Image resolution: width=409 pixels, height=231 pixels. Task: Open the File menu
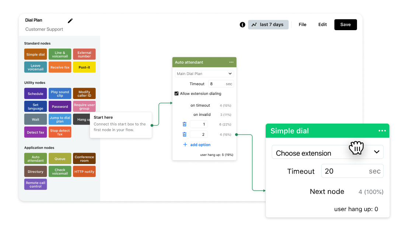pos(302,24)
